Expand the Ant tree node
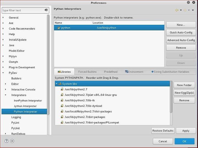198x148 pixels. (x=3, y=23)
